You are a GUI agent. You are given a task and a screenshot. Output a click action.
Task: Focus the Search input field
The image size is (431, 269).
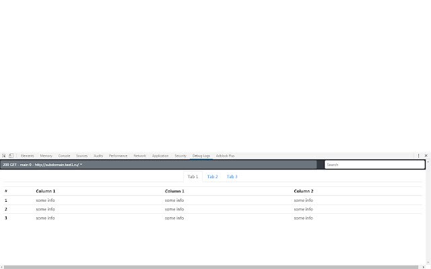[374, 165]
